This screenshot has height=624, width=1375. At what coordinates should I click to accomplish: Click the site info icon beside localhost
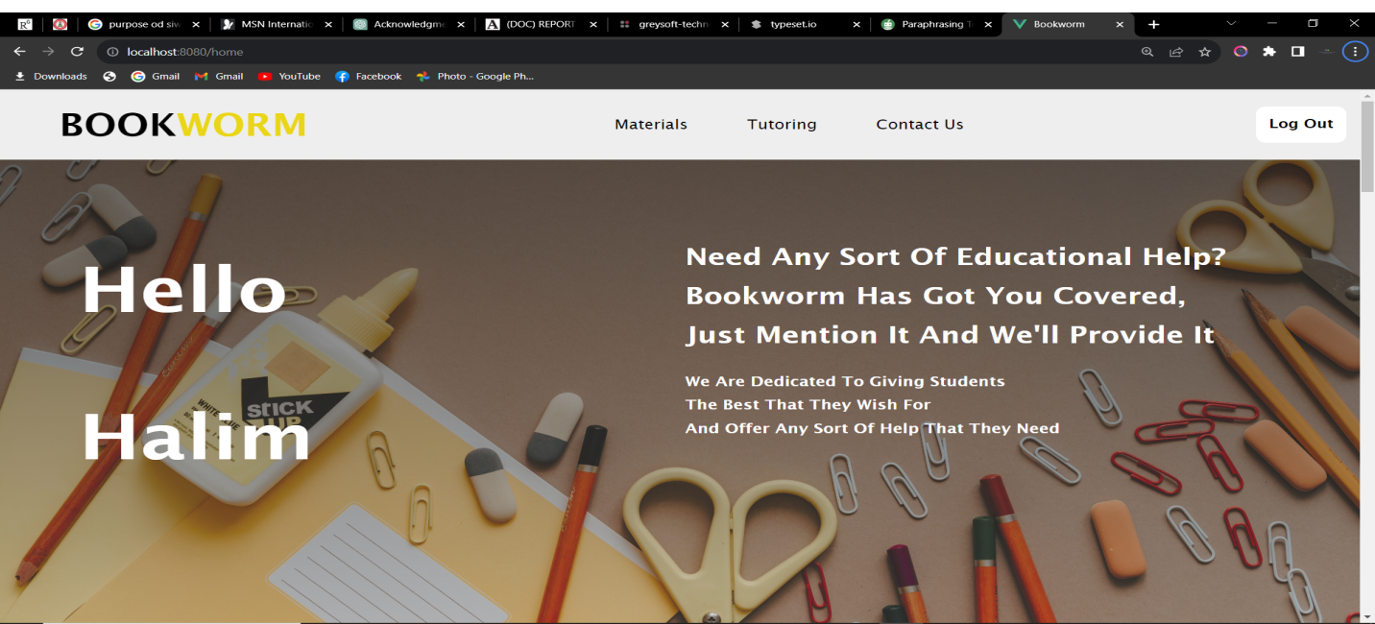112,52
